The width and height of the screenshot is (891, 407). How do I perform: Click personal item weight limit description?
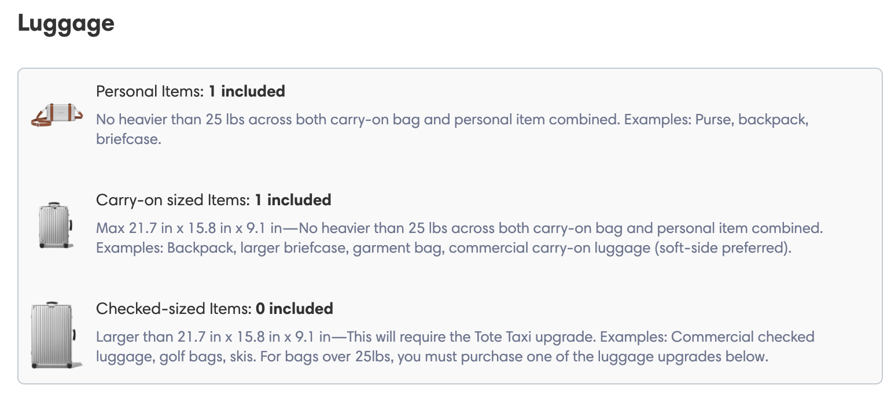(x=358, y=120)
